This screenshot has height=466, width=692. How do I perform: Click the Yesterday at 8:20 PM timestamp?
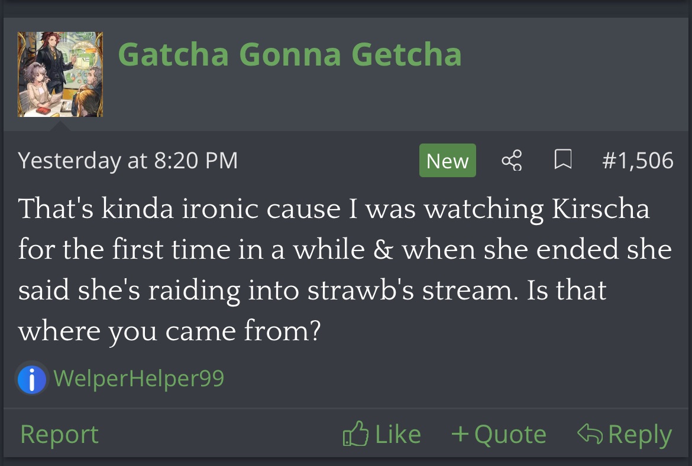pyautogui.click(x=128, y=161)
